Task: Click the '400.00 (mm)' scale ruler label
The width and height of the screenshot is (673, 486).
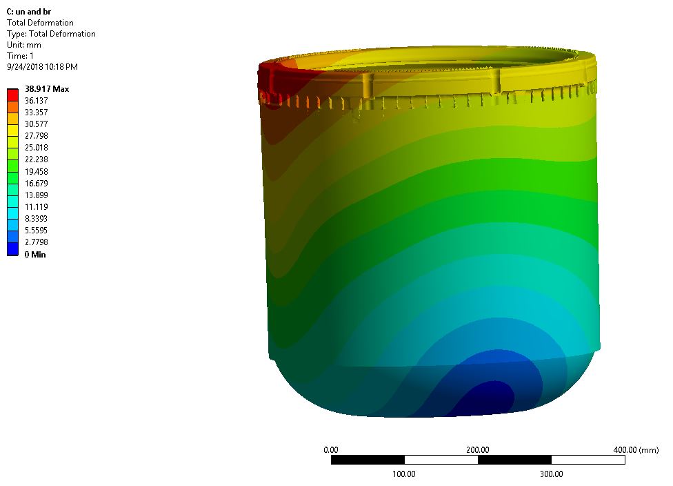Action: (636, 450)
